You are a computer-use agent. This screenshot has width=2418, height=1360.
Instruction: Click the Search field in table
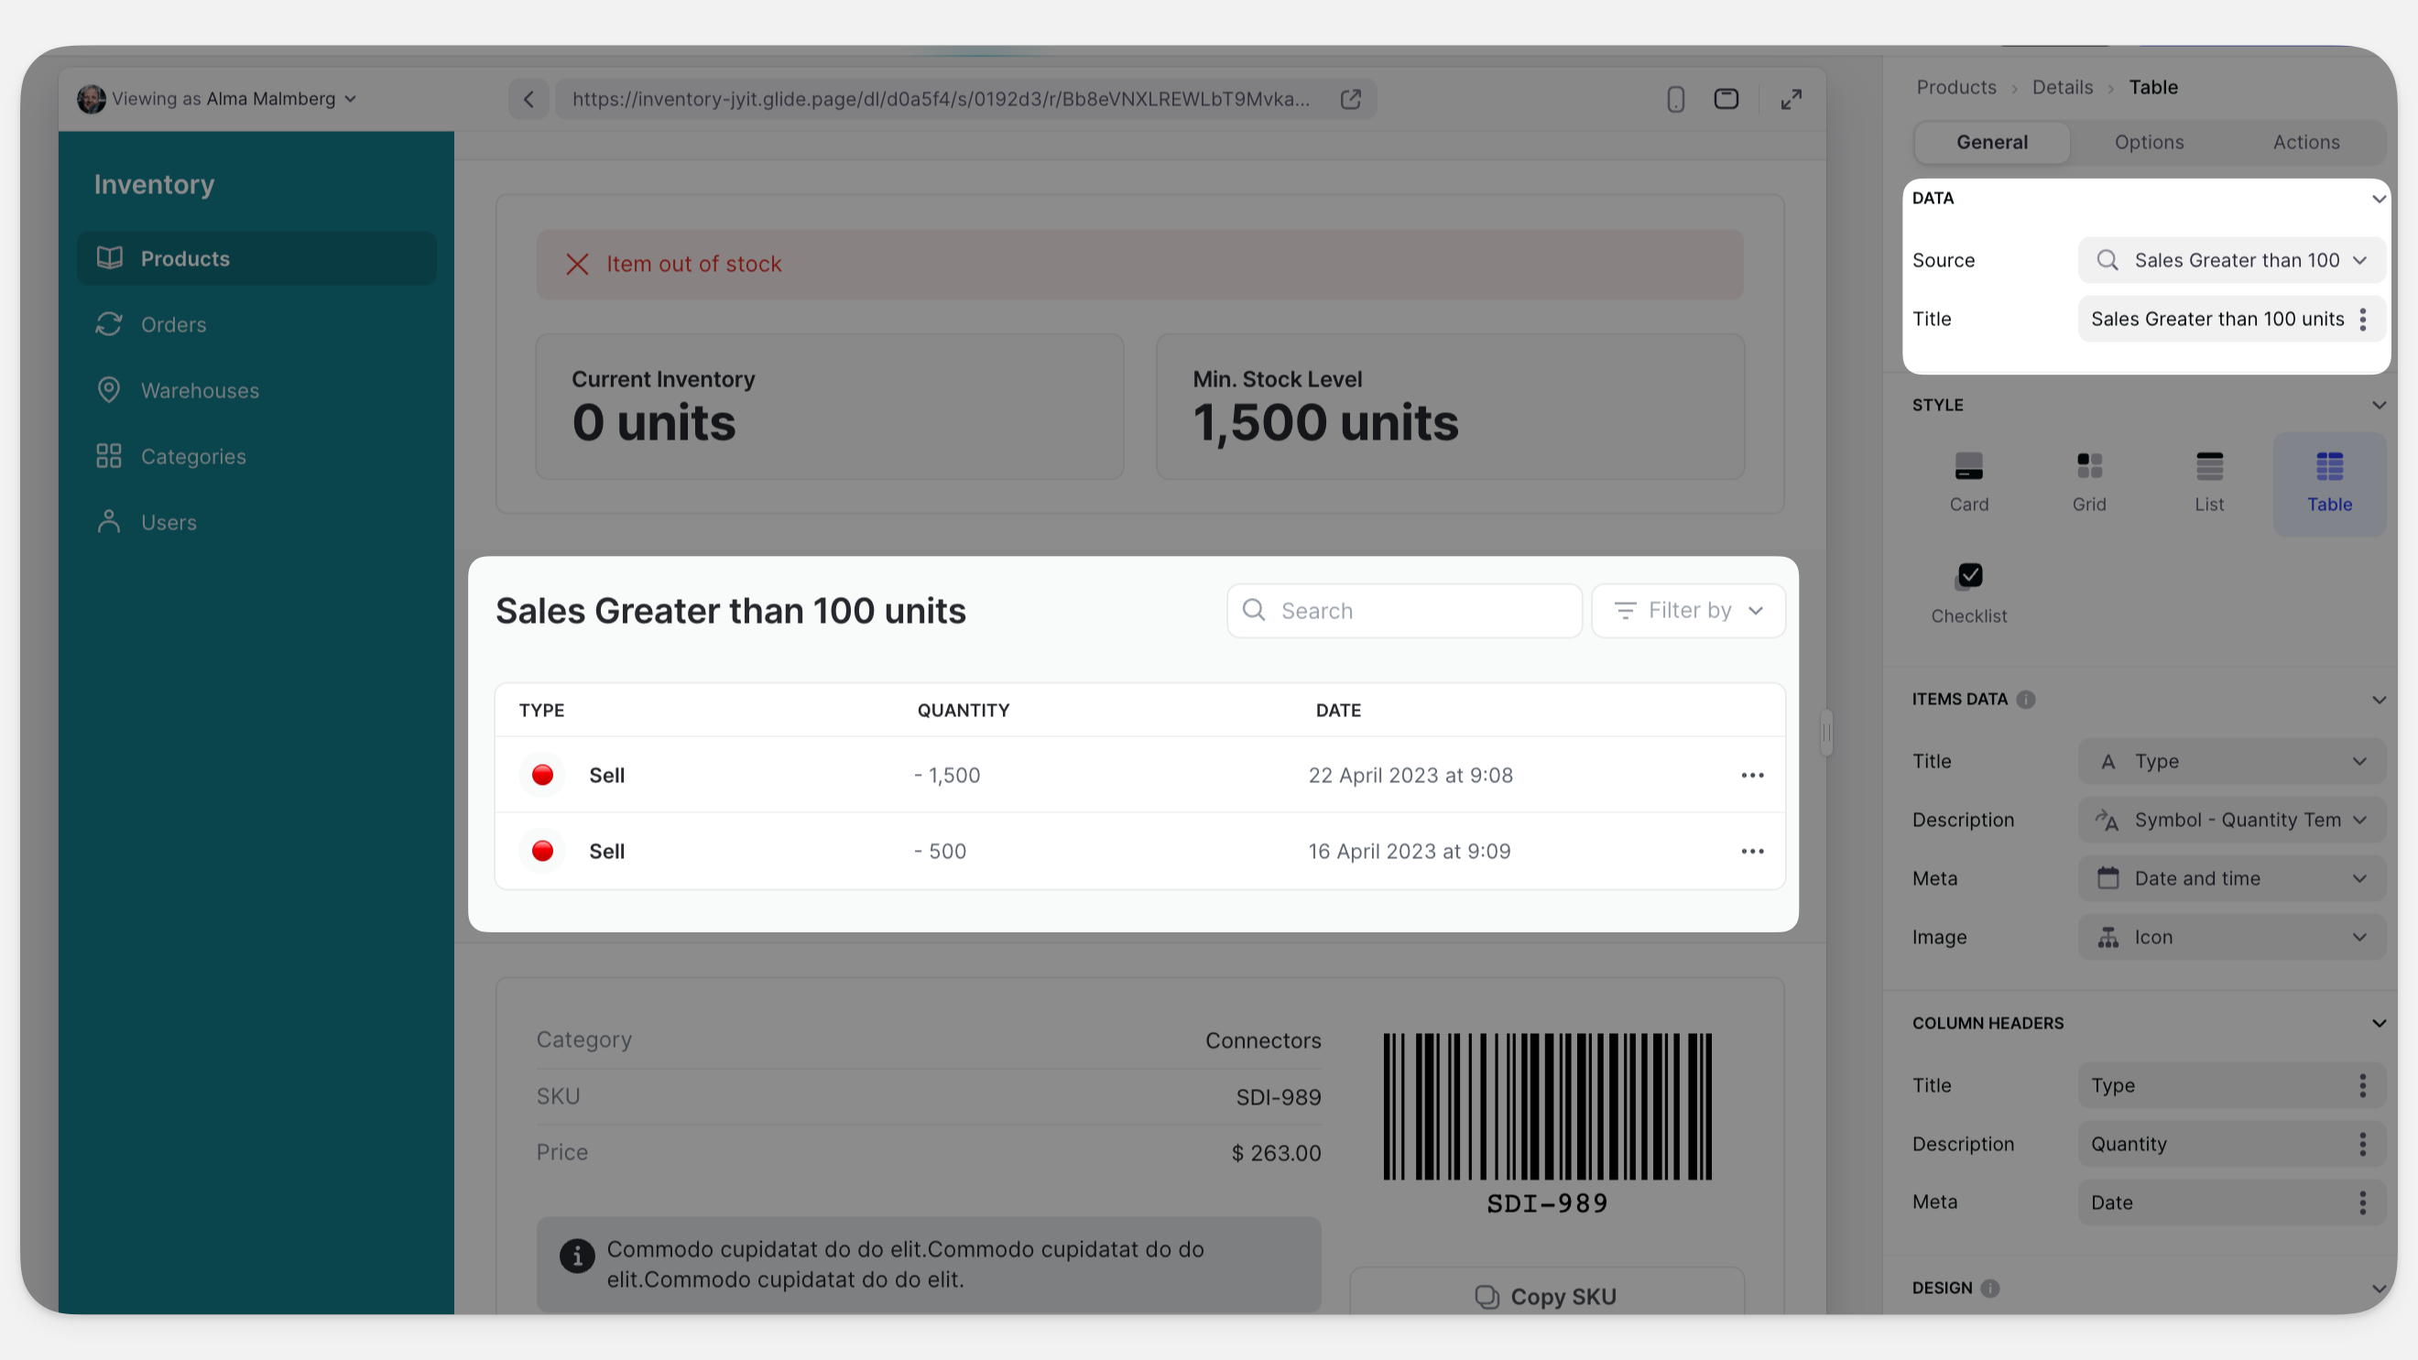pos(1404,611)
